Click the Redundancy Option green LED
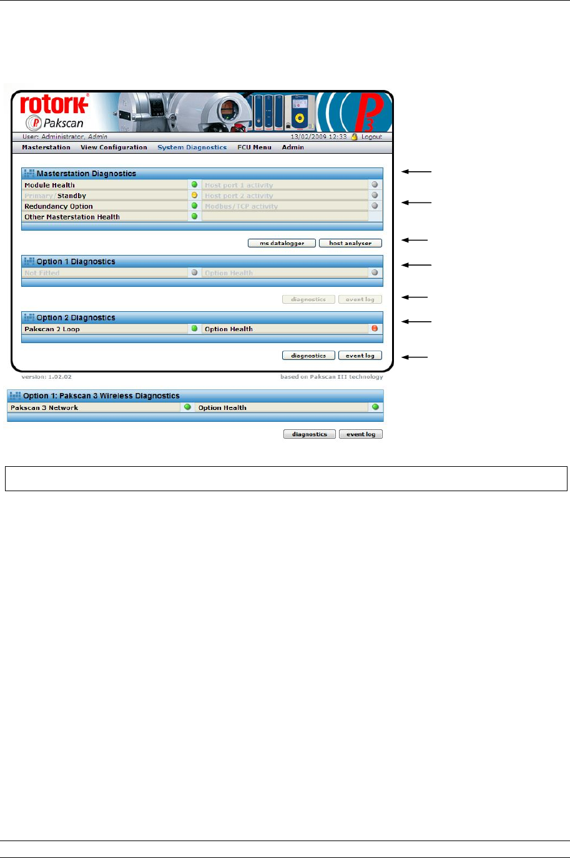 click(x=194, y=206)
